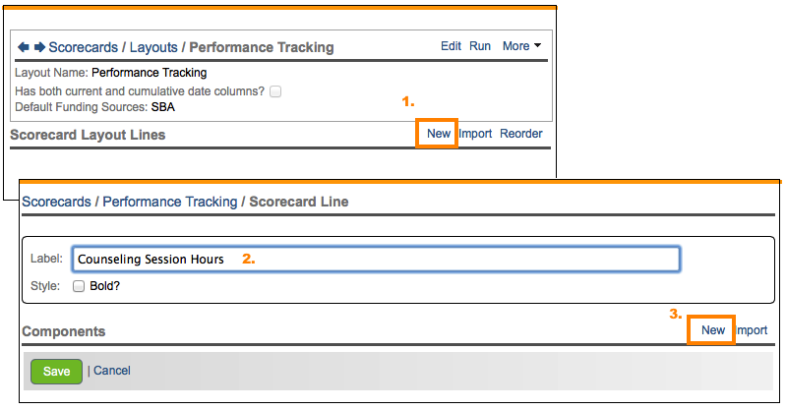This screenshot has width=786, height=410.
Task: Click New under Scorecard Layout Lines
Action: coord(439,134)
